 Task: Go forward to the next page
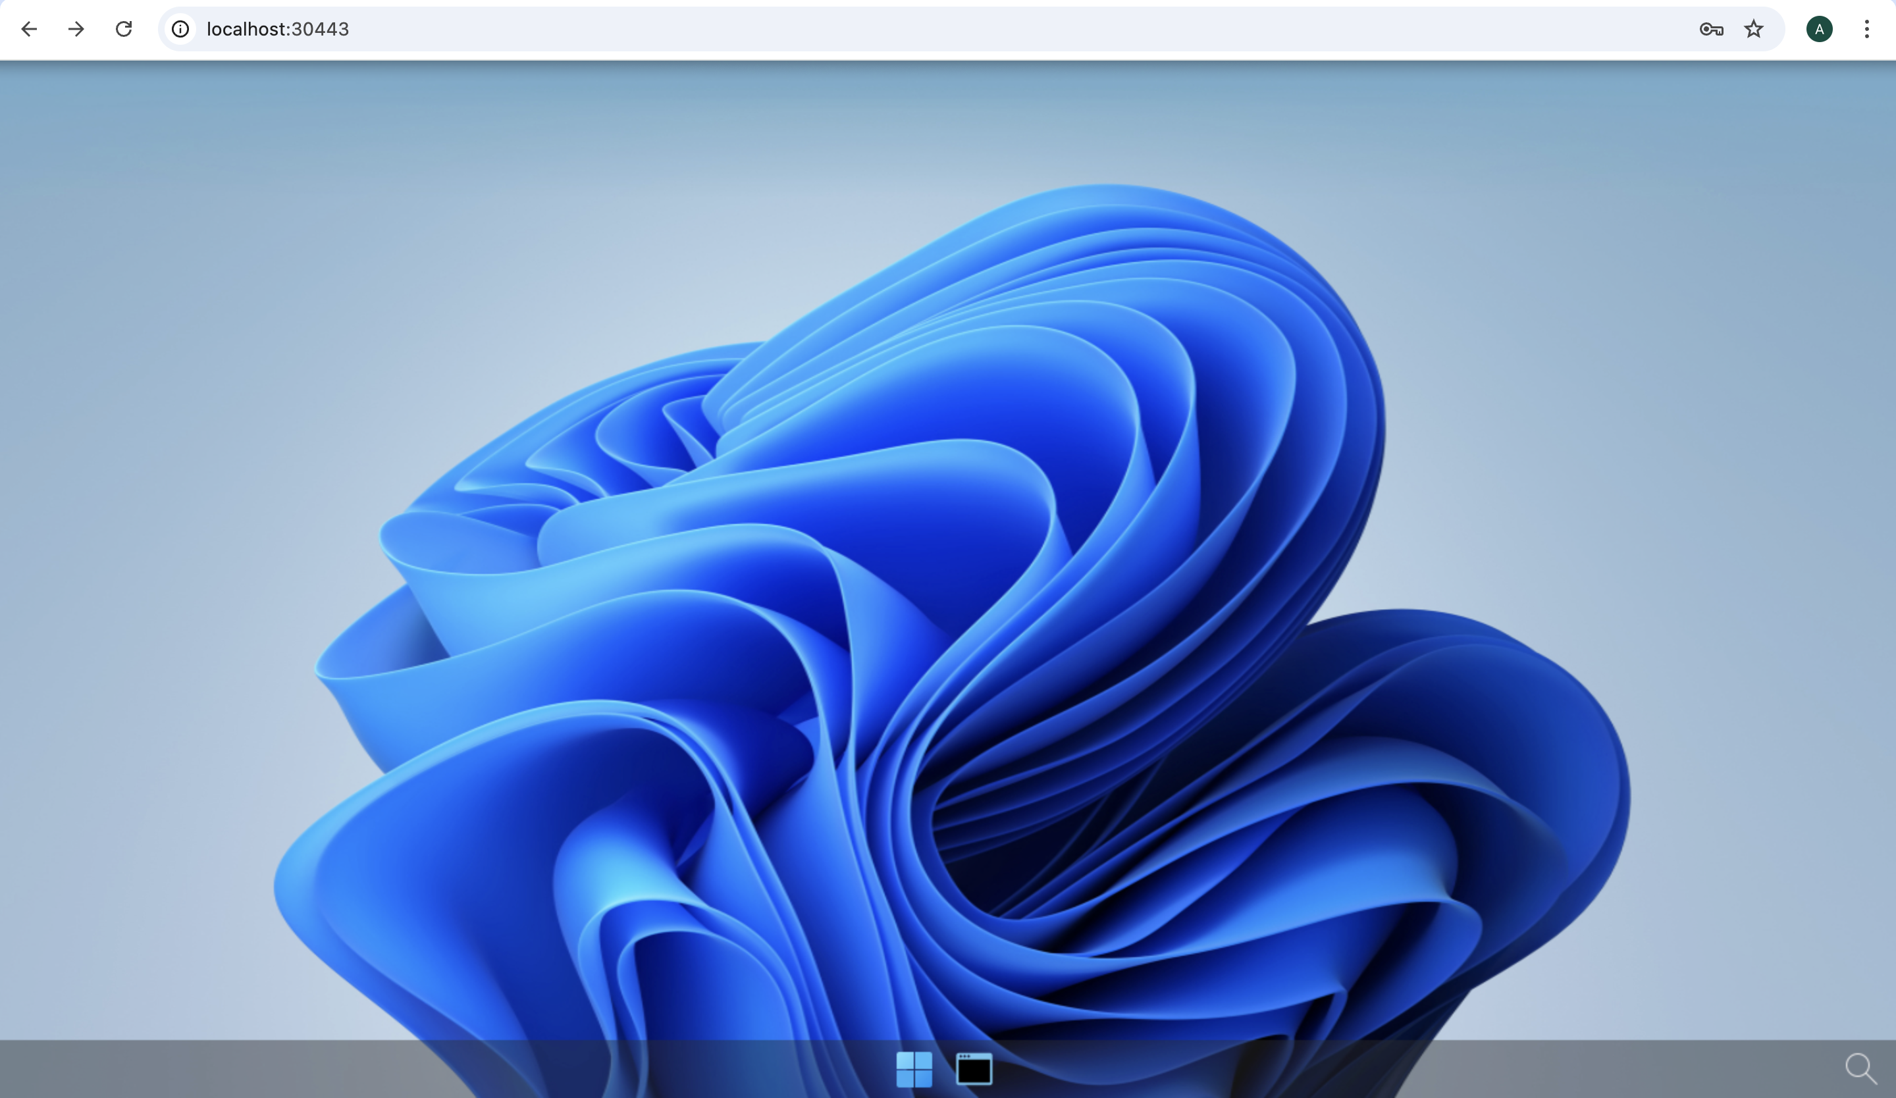point(76,30)
